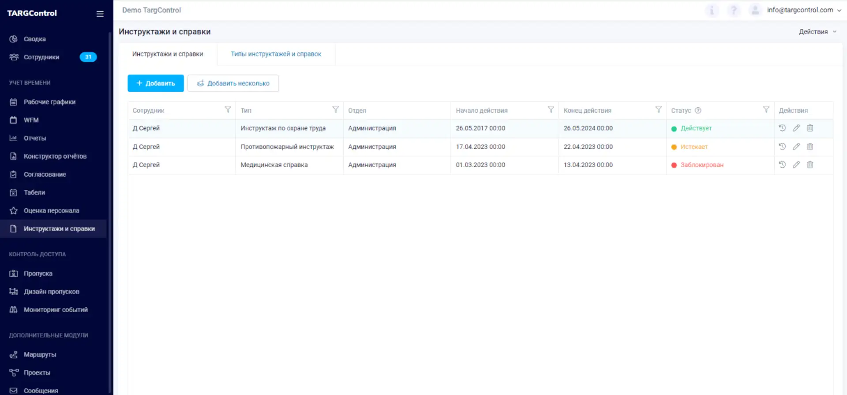Open Сводка in the sidebar
Image resolution: width=847 pixels, height=395 pixels.
click(x=34, y=39)
